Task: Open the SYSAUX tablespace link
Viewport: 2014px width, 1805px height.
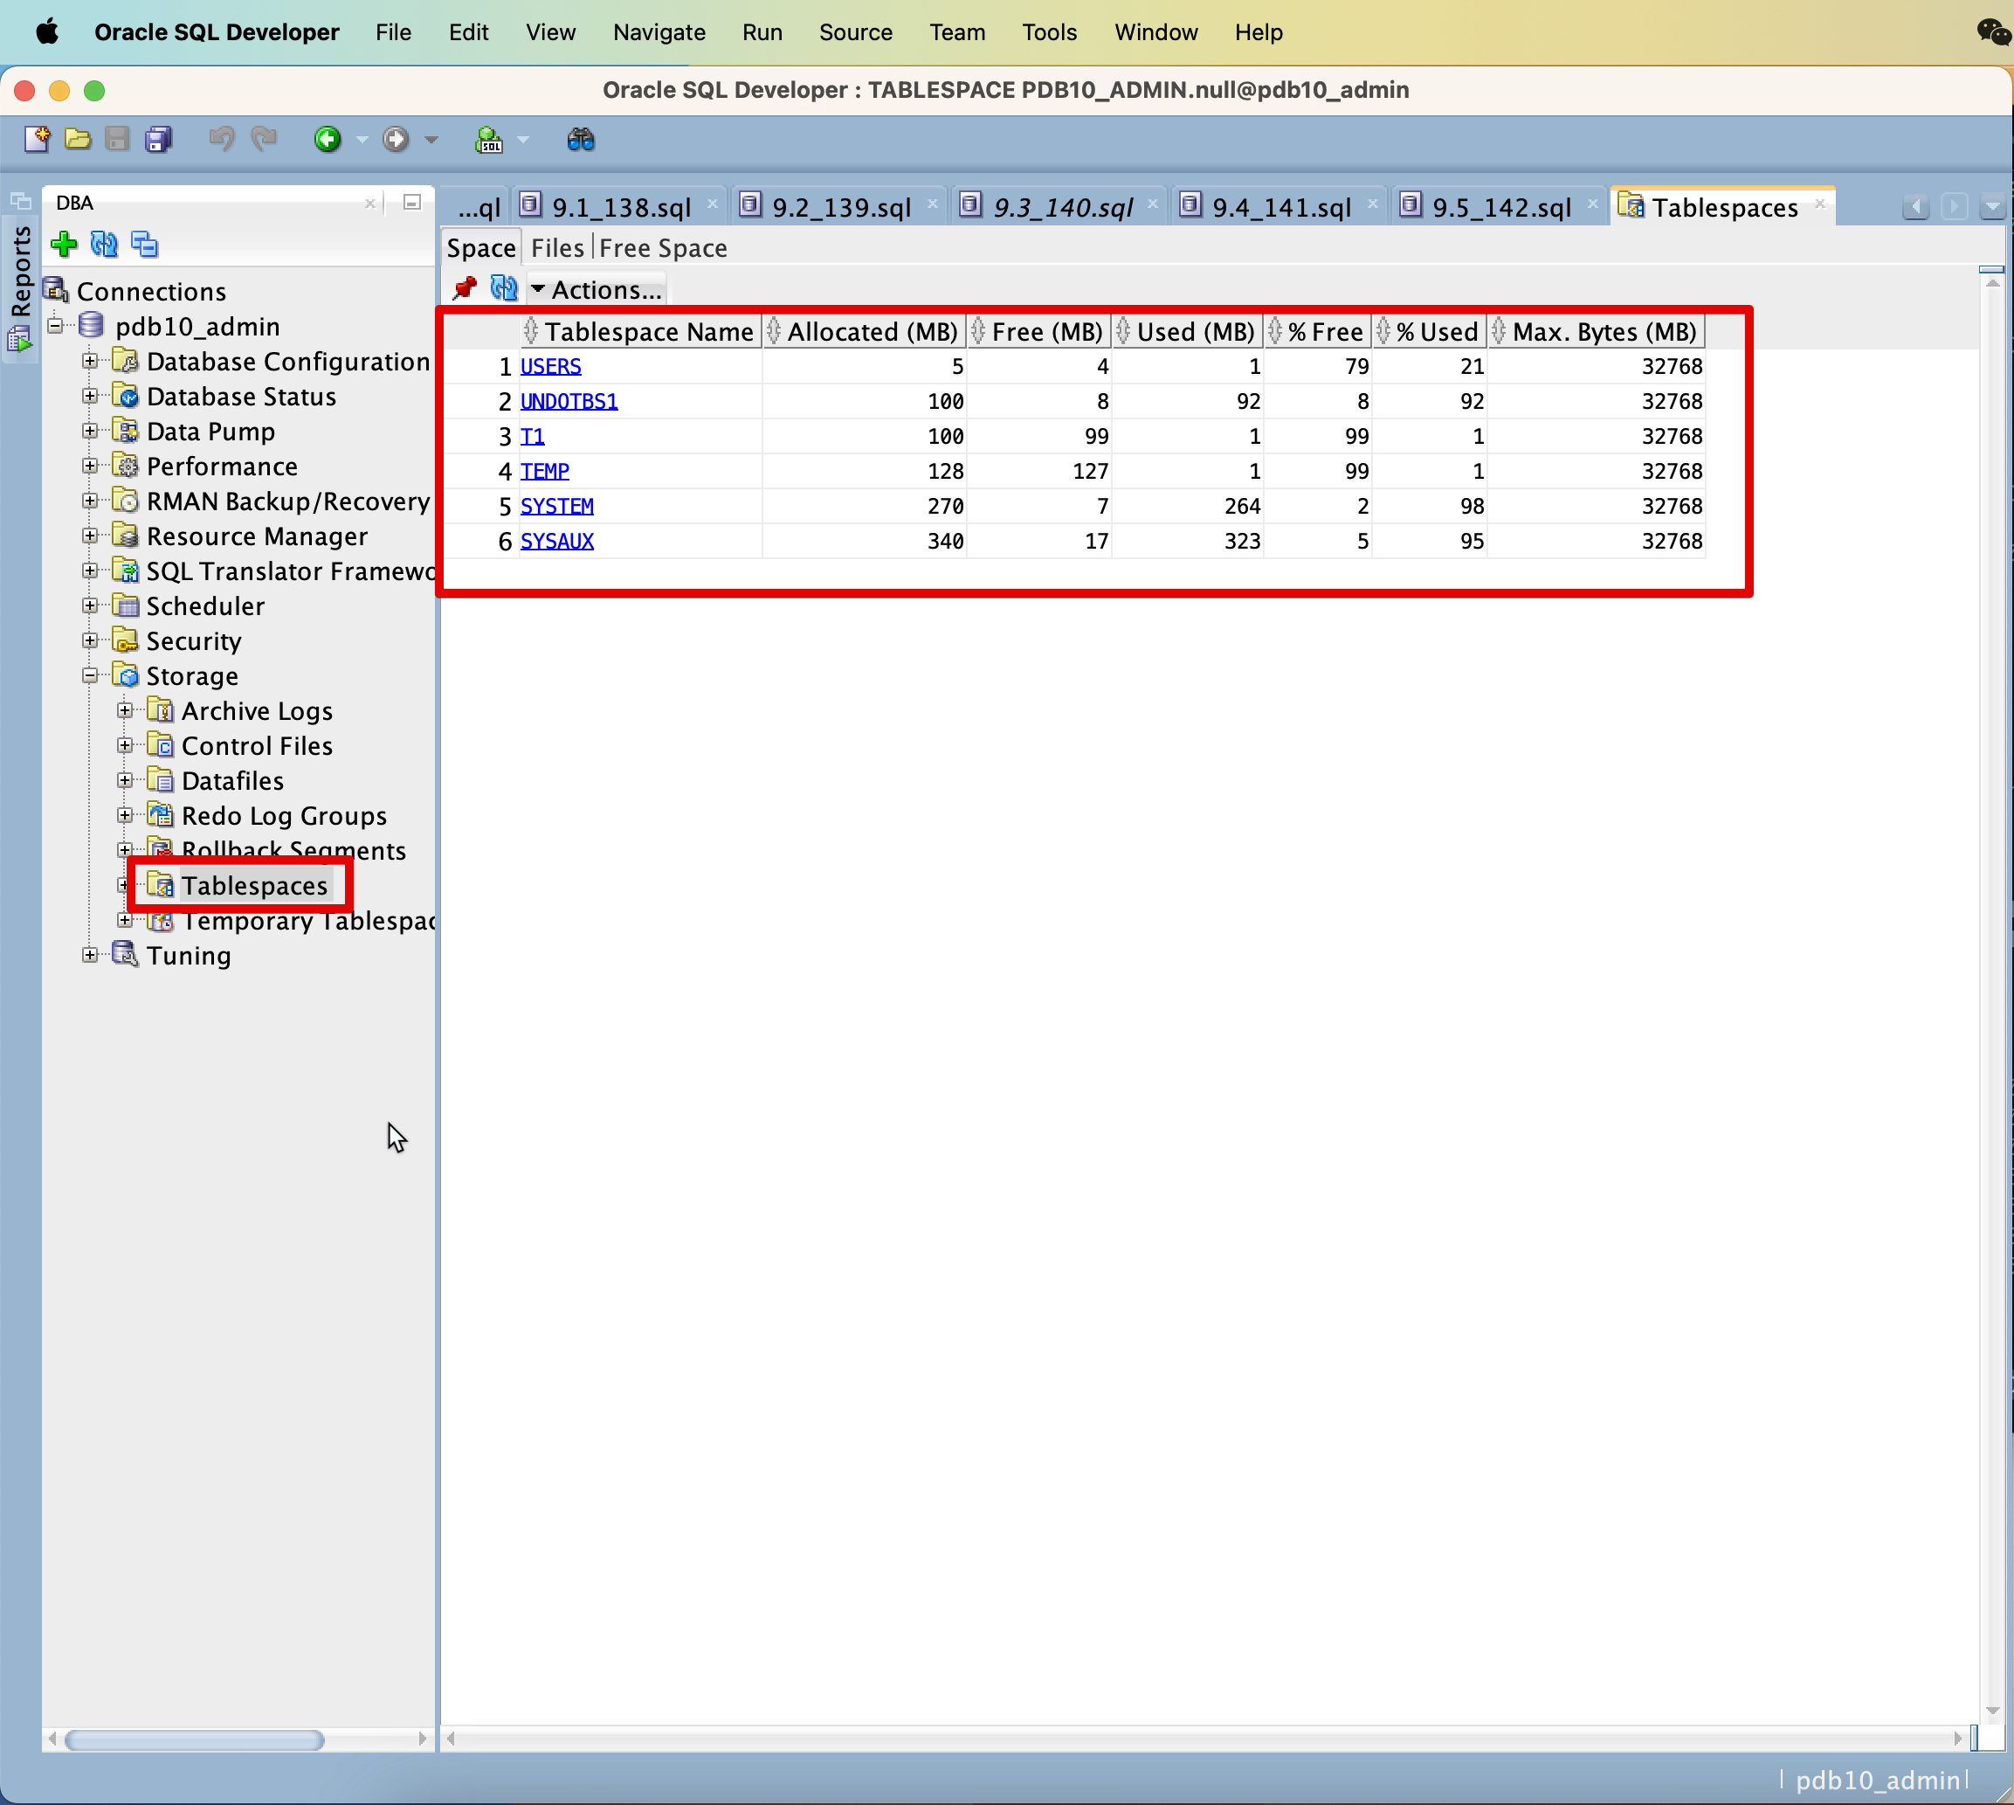Action: (556, 541)
